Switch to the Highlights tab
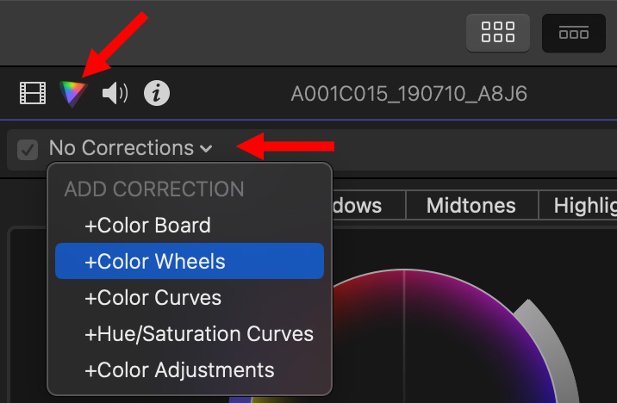Image resolution: width=617 pixels, height=403 pixels. (x=584, y=206)
